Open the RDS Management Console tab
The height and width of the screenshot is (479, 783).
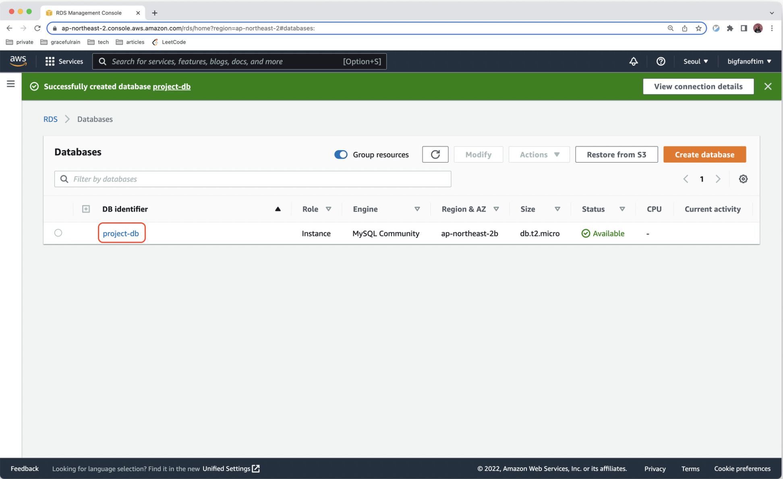(89, 13)
